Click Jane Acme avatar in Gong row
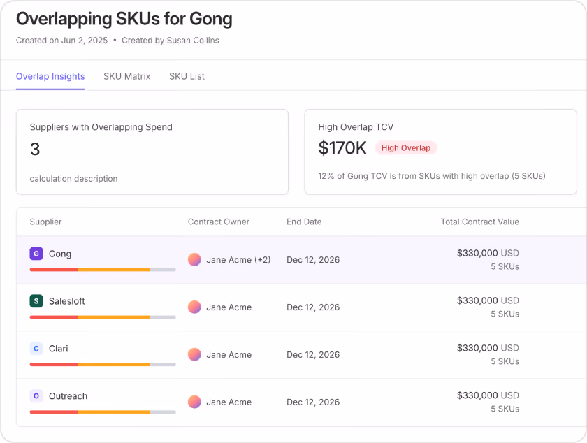Viewport: 587px width, 443px height. click(194, 259)
